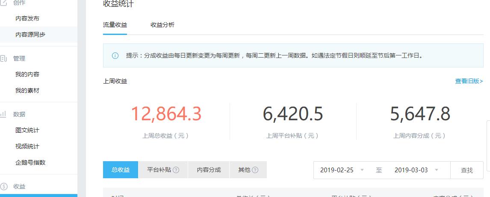Click the 12,864.3 total revenue figure
490x197 pixels.
pyautogui.click(x=166, y=114)
